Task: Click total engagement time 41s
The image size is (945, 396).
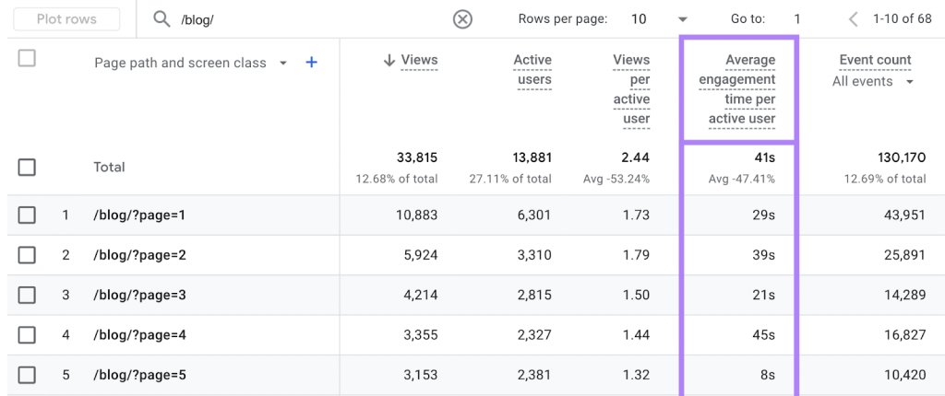Action: (766, 158)
